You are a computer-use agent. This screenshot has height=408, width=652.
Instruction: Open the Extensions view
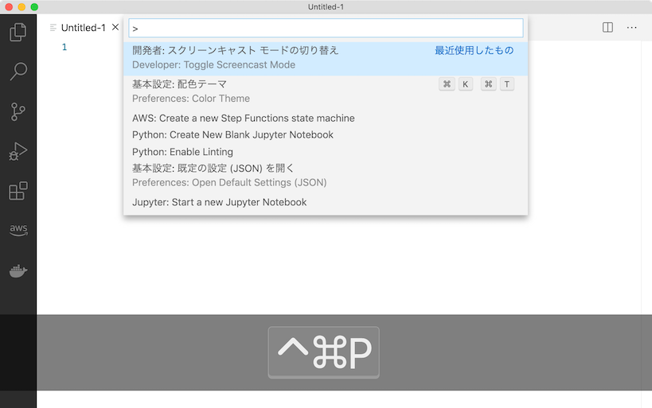[x=18, y=191]
